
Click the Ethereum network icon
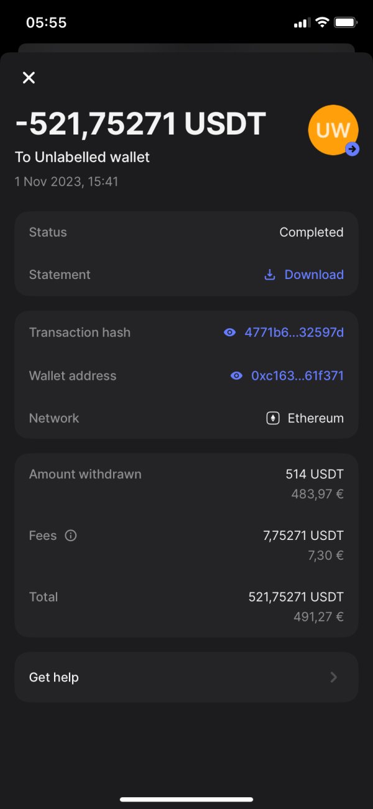(x=273, y=419)
